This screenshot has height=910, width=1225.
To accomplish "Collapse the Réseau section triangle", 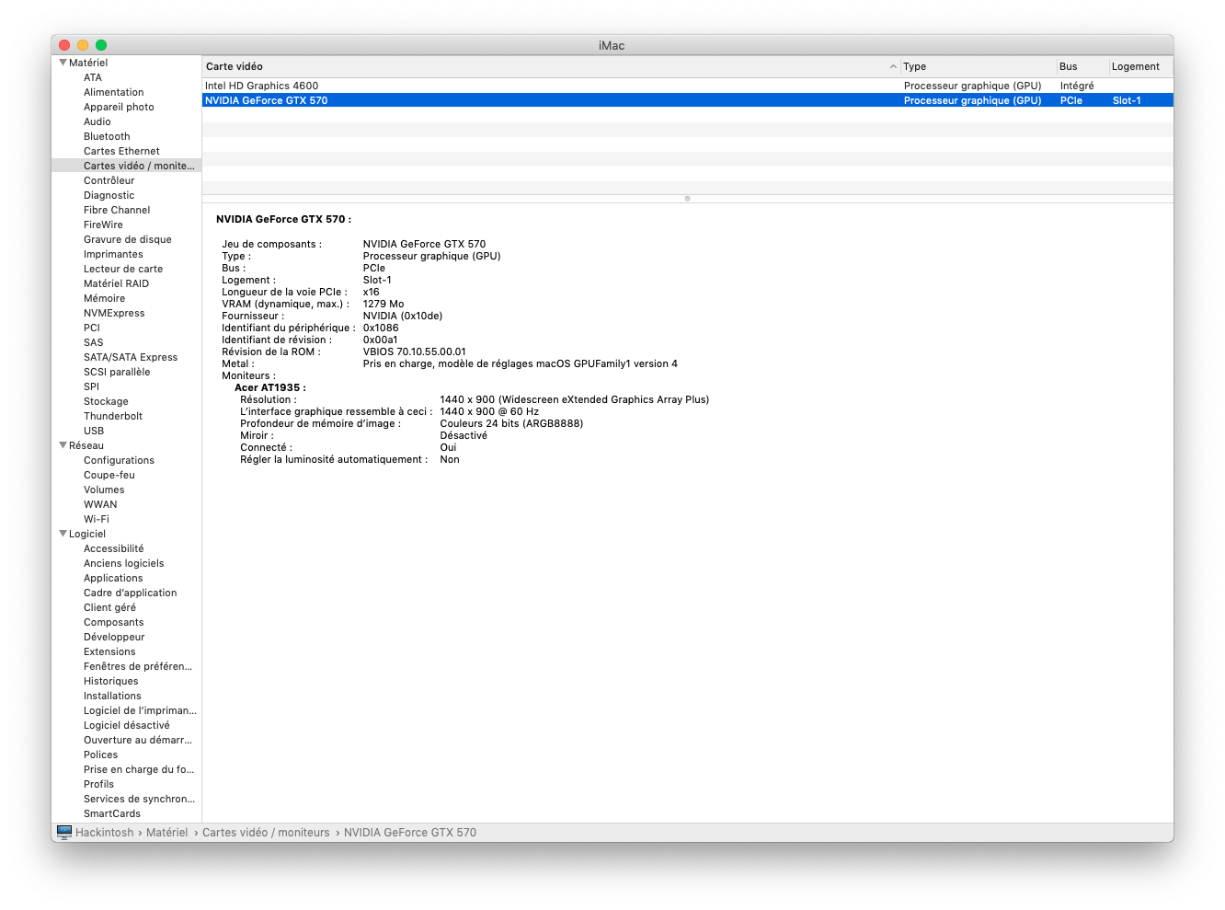I will pyautogui.click(x=63, y=445).
